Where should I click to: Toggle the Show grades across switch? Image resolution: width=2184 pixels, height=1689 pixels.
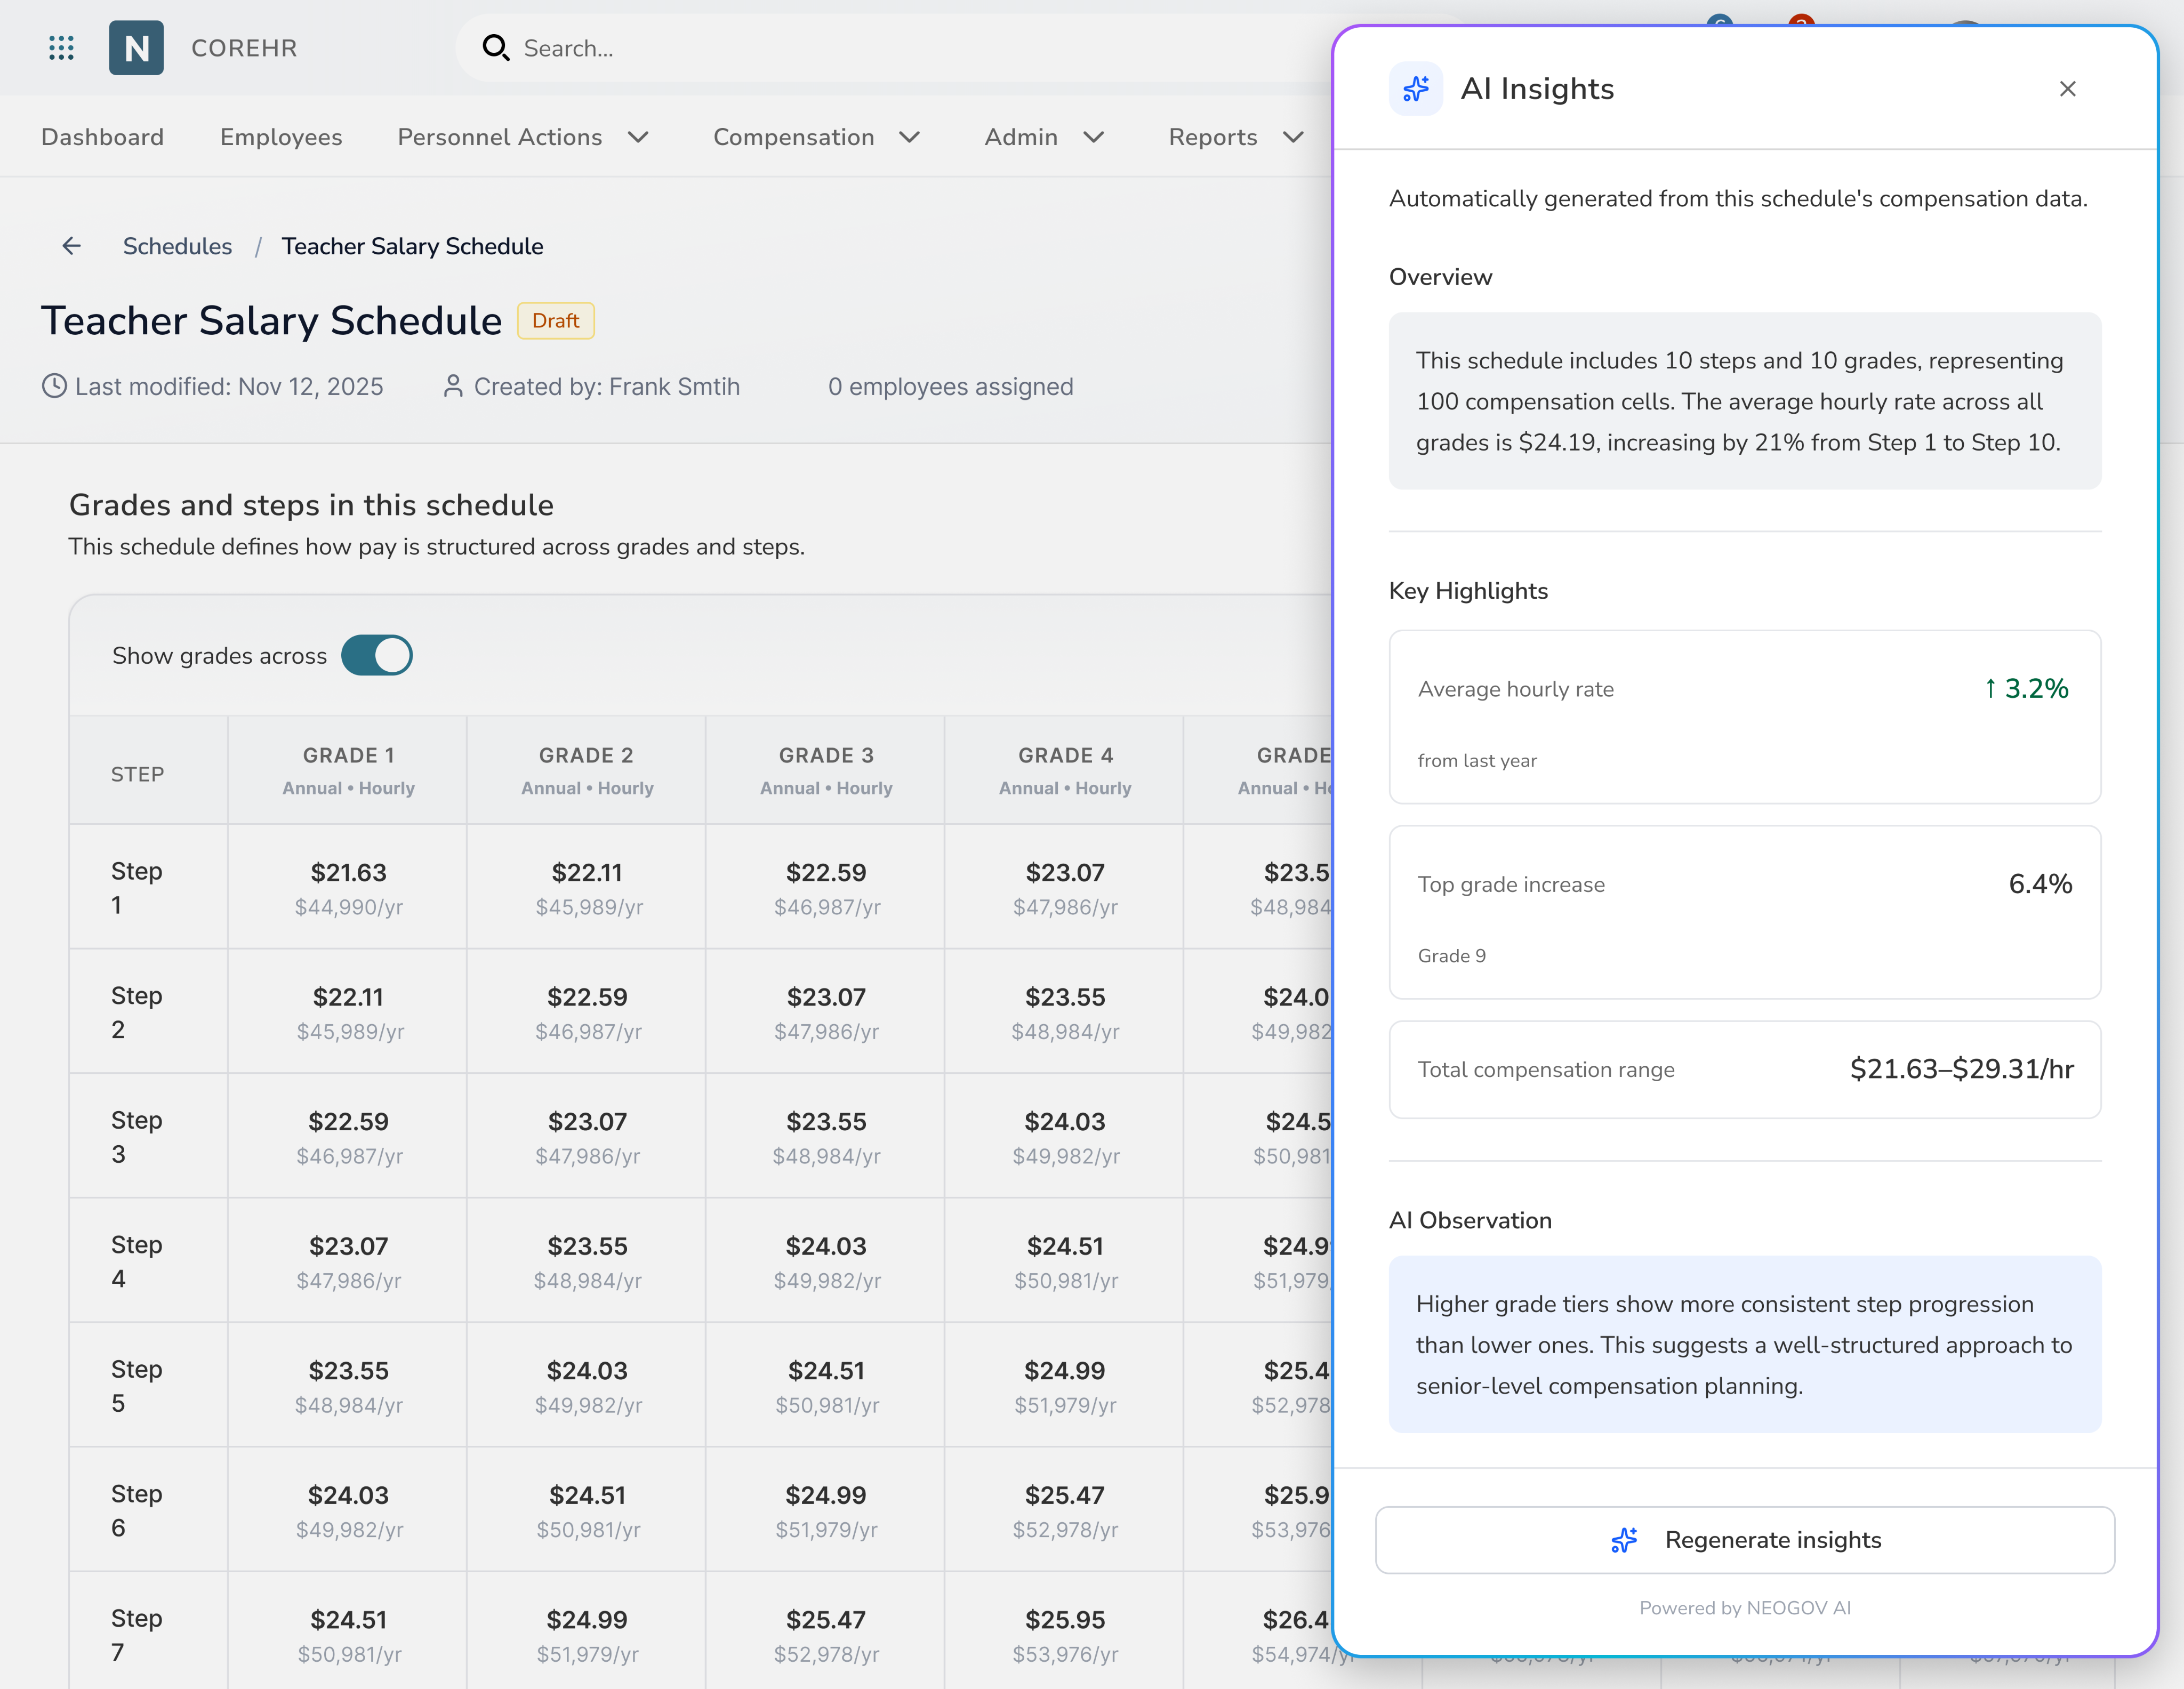click(x=377, y=655)
